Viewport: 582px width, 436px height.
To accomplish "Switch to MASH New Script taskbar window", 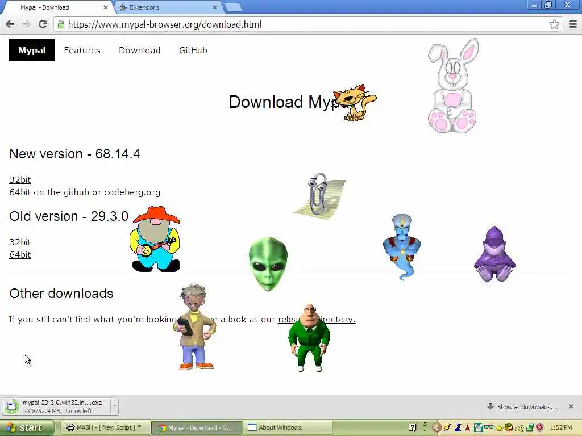I will [105, 427].
